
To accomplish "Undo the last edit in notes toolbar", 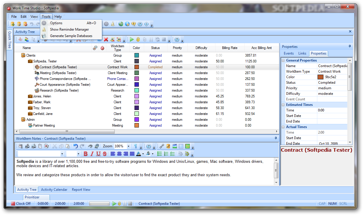I will [x=76, y=146].
